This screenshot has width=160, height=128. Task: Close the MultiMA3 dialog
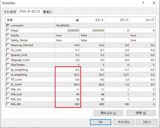(x=154, y=3)
